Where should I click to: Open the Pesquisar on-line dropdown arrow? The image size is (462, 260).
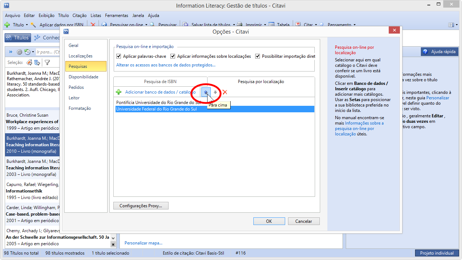(x=146, y=25)
